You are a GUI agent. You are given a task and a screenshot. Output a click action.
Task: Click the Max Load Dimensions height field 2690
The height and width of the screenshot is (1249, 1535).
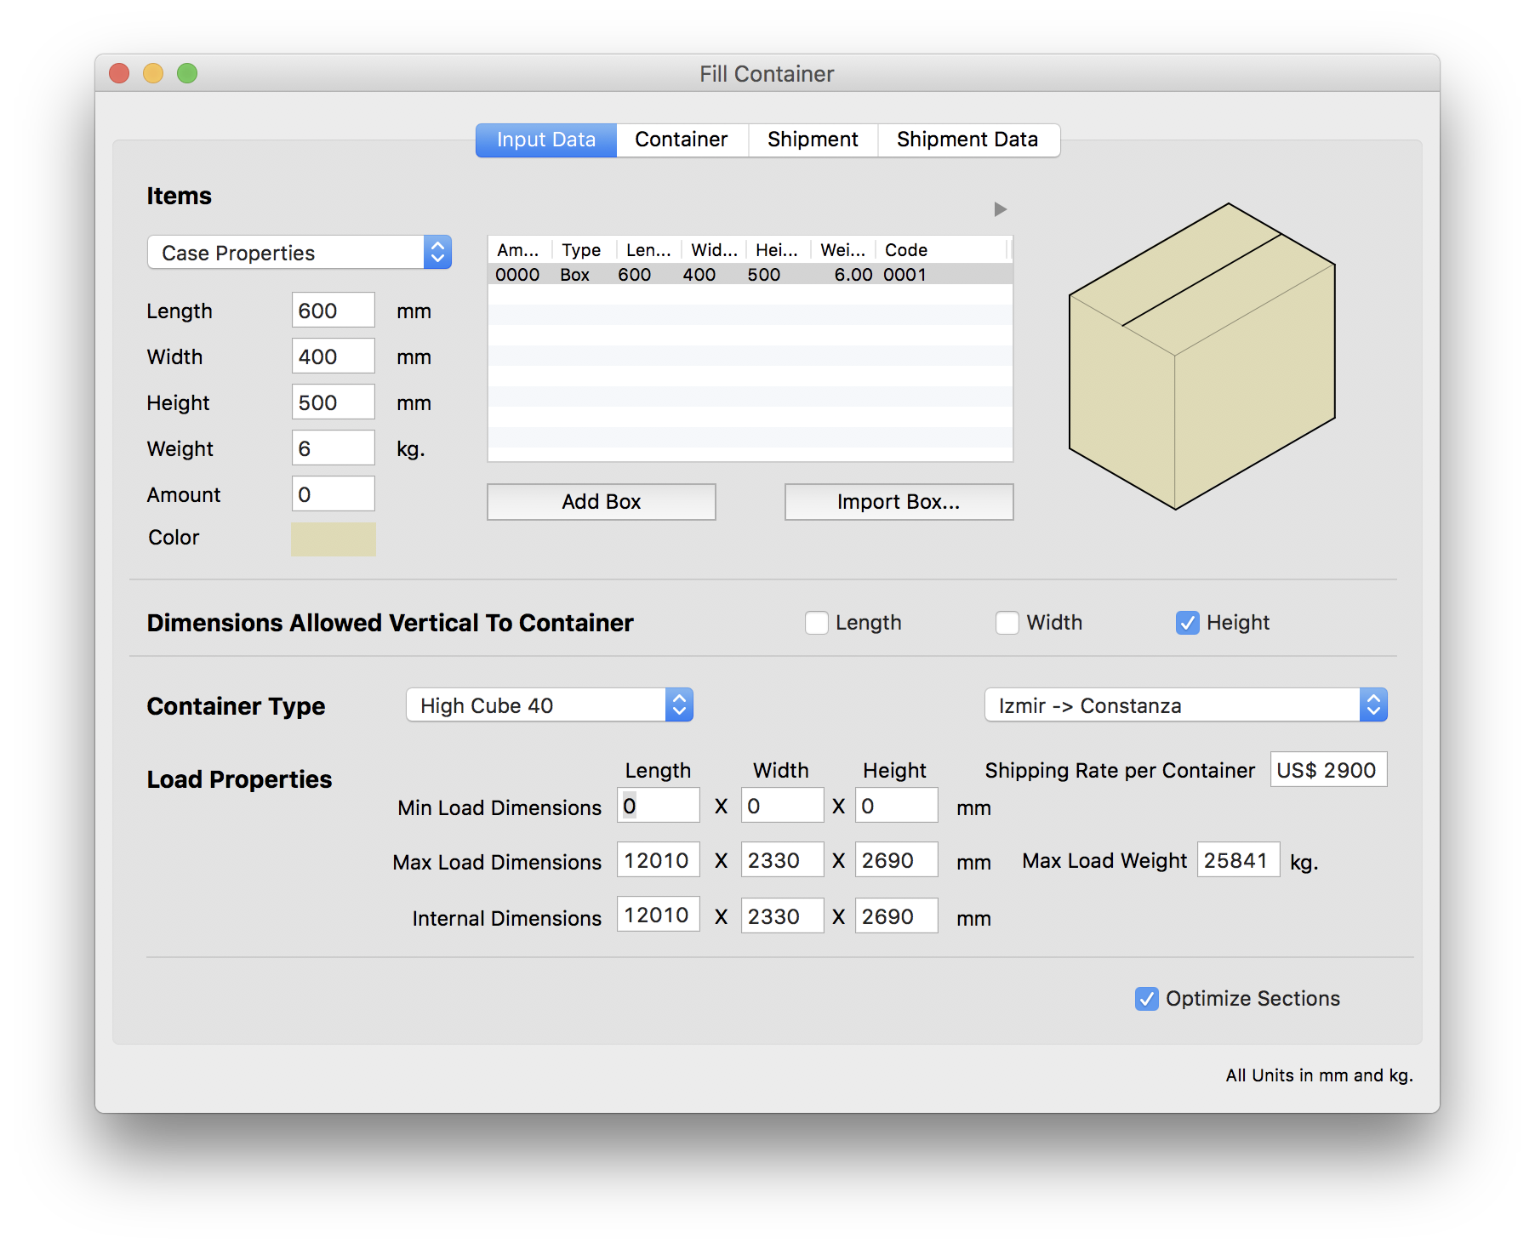click(897, 860)
